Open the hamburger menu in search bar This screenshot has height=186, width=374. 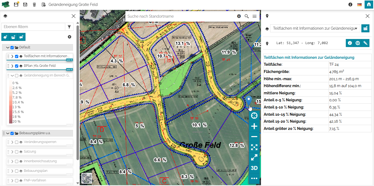tap(255, 16)
